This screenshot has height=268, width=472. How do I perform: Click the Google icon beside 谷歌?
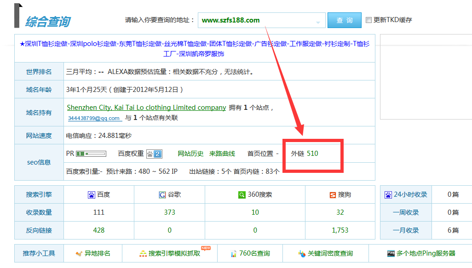pyautogui.click(x=162, y=195)
